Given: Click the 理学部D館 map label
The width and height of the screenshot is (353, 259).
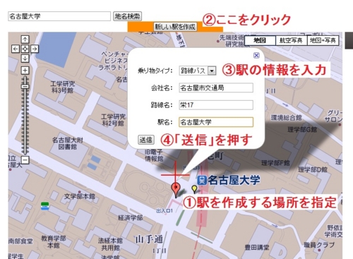Looking at the screenshot, I should (x=313, y=169).
